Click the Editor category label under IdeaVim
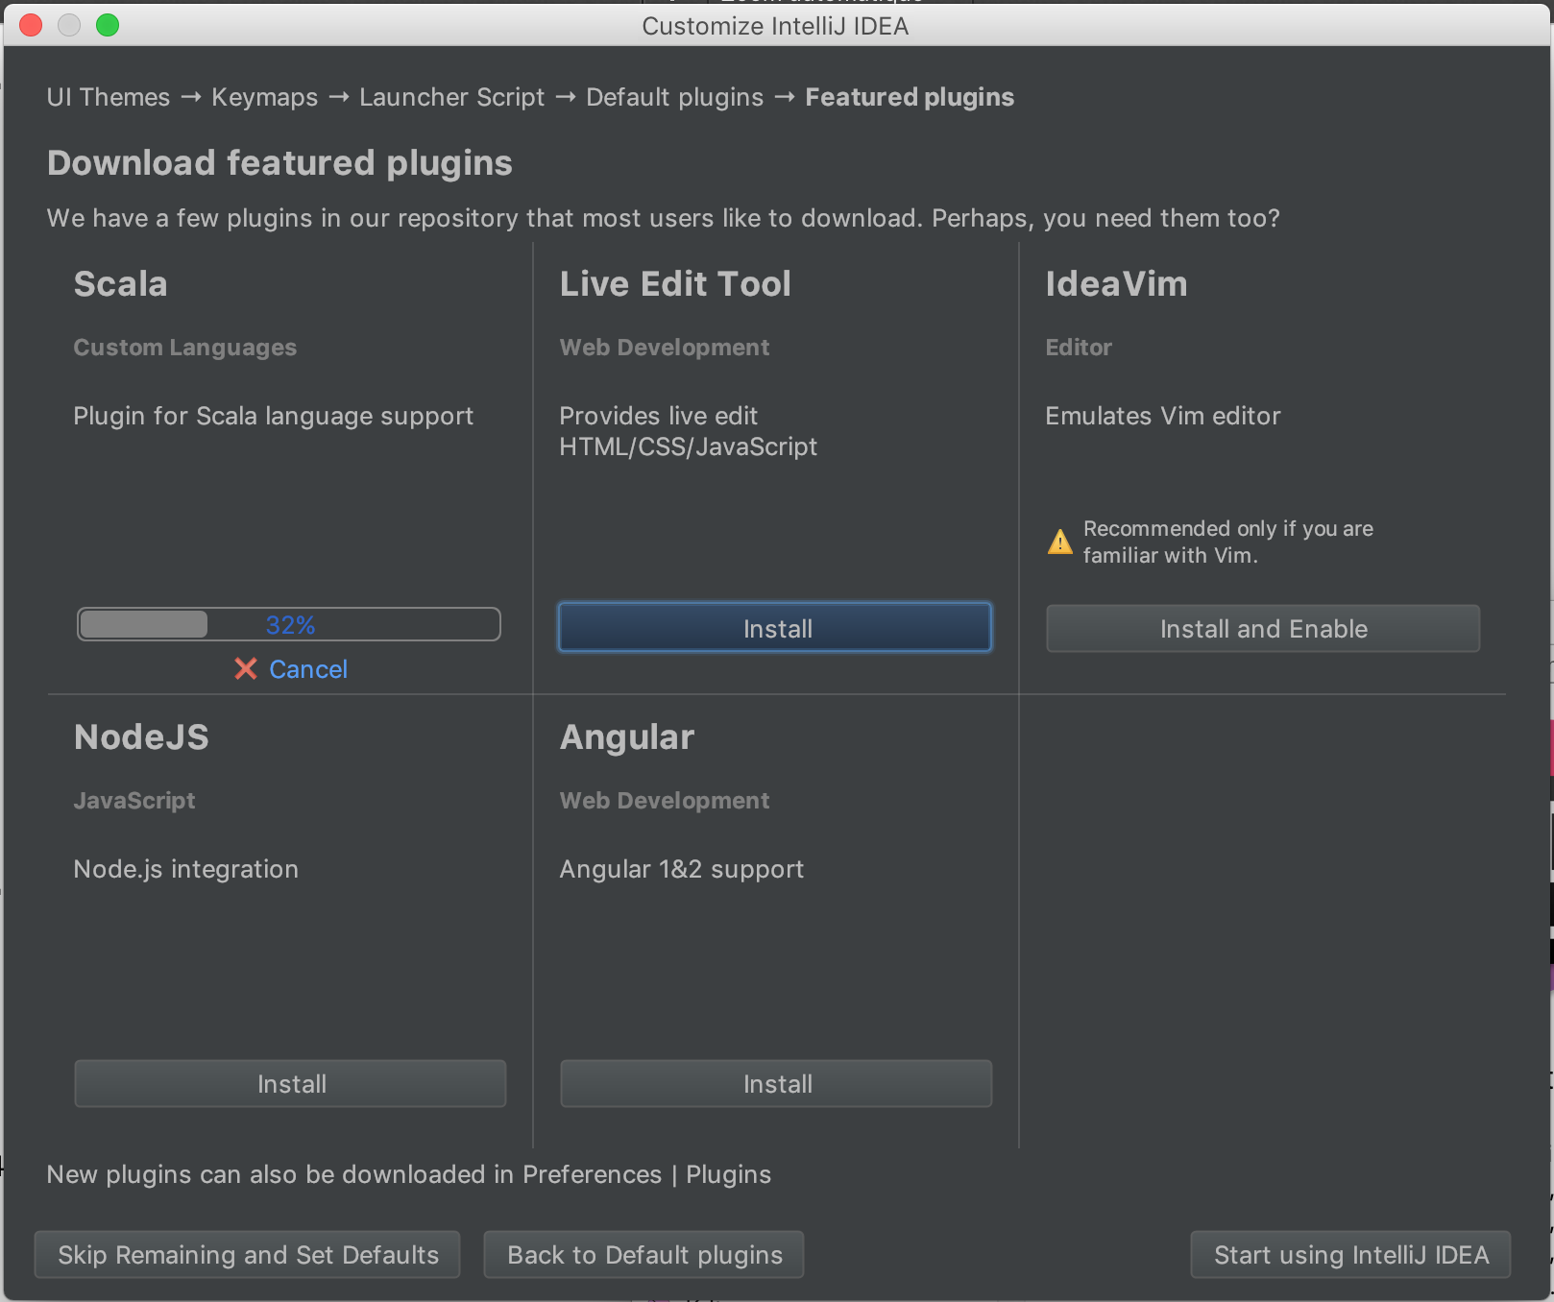Image resolution: width=1554 pixels, height=1302 pixels. pyautogui.click(x=1079, y=348)
